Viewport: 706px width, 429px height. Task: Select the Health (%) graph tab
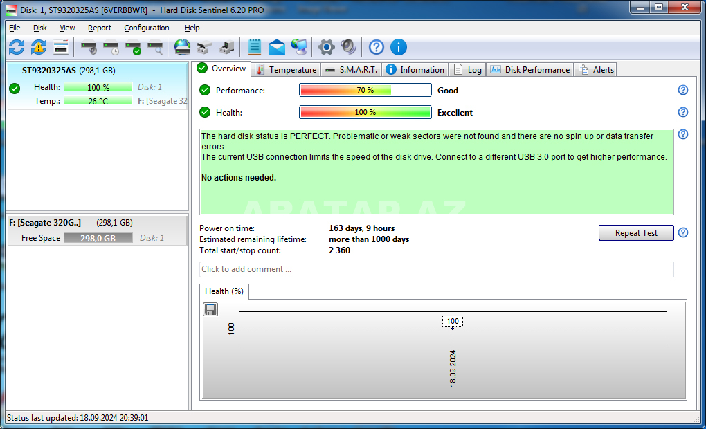click(x=224, y=291)
